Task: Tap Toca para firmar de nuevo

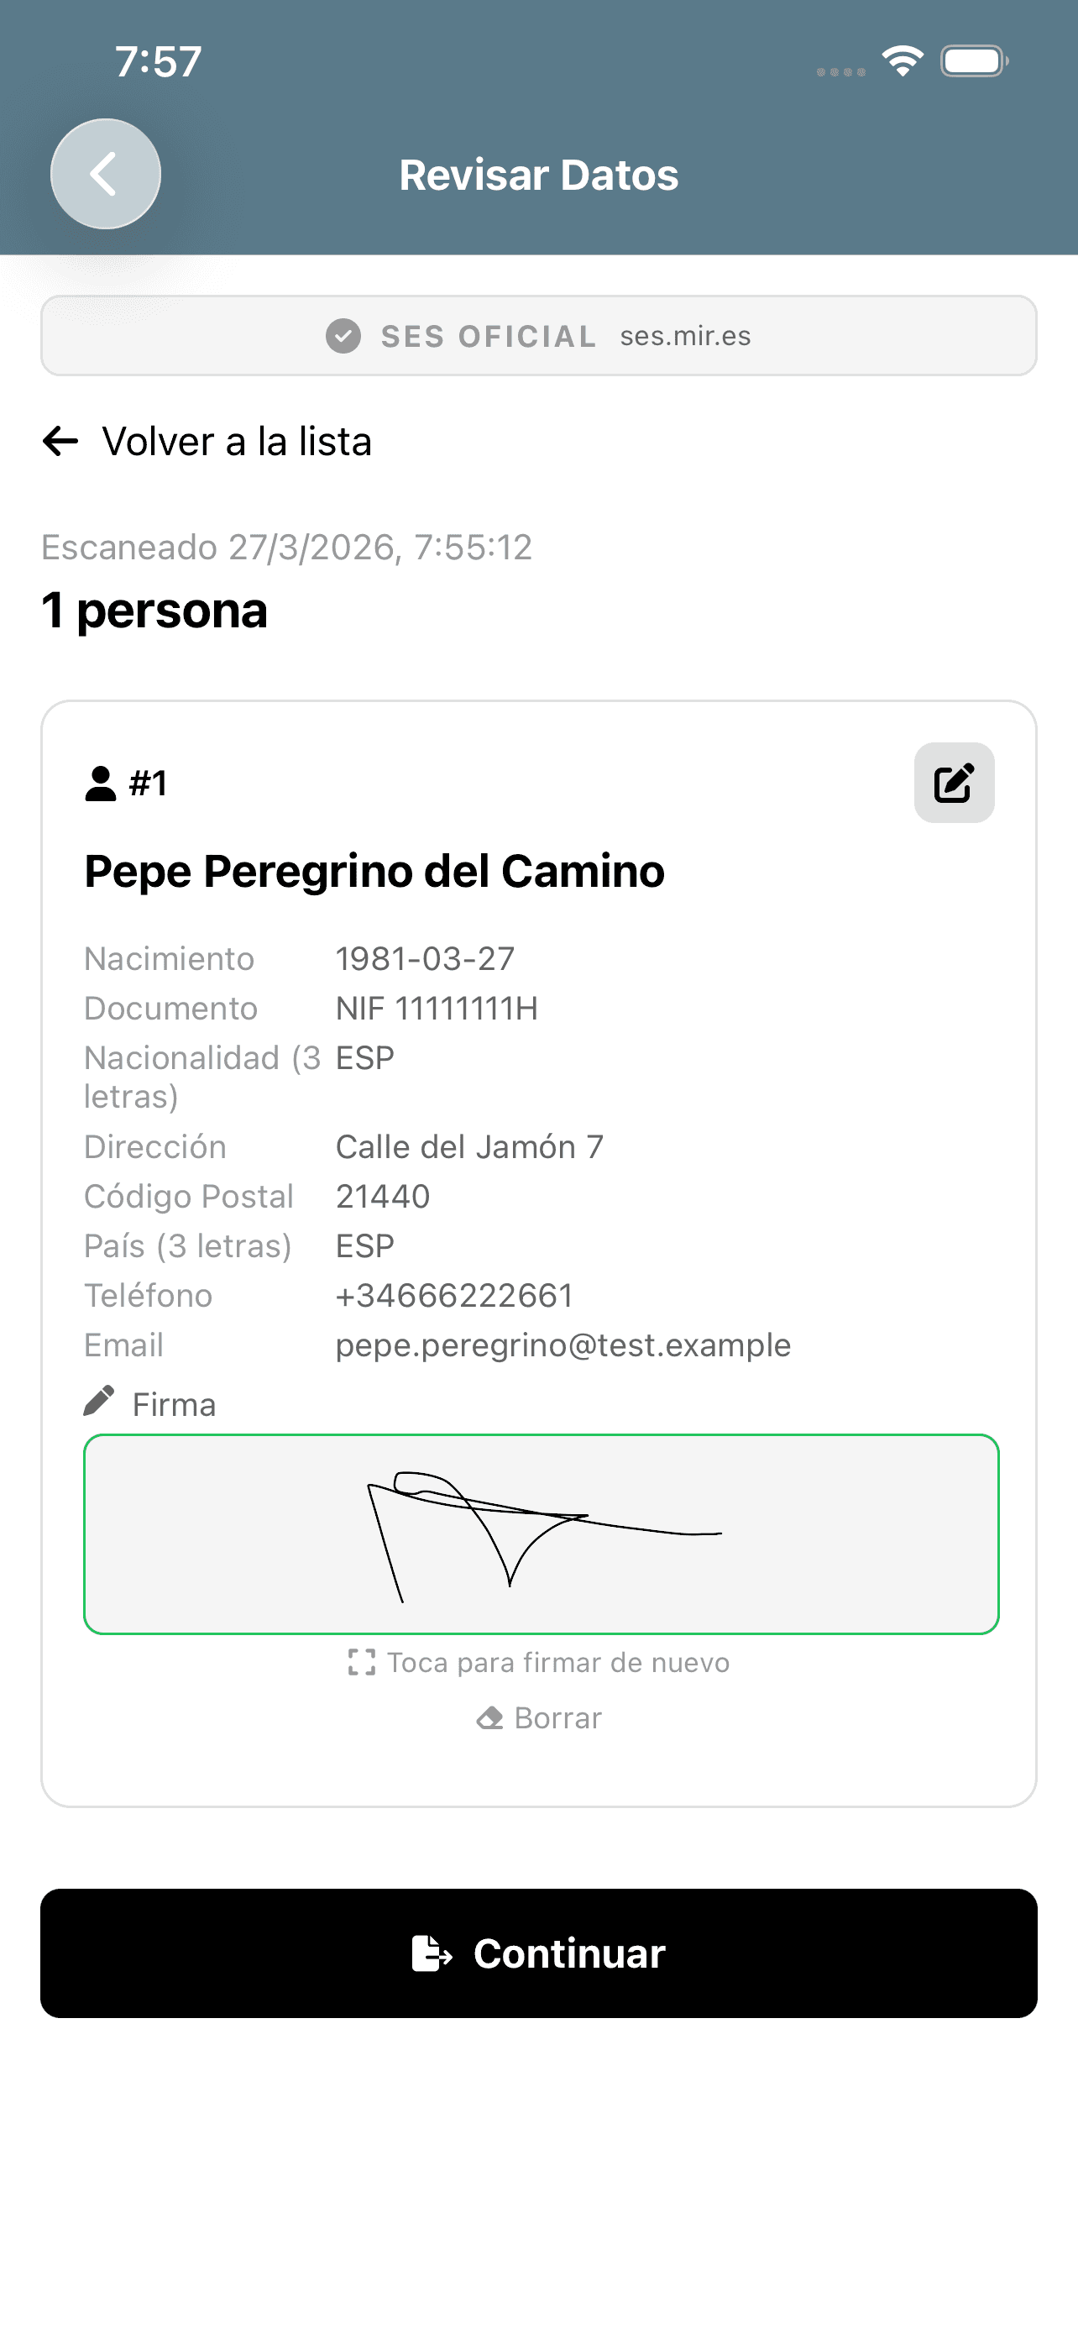Action: pos(557,1662)
